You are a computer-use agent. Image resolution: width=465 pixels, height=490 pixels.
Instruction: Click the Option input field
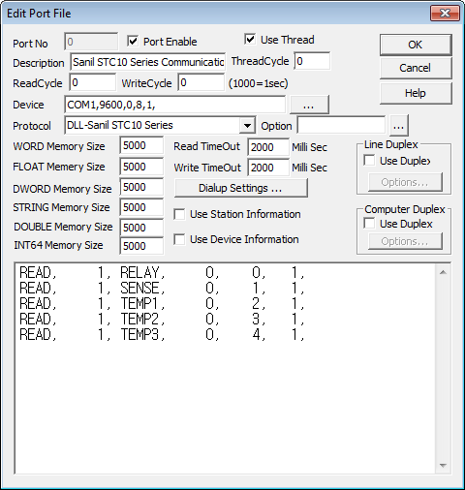(341, 125)
